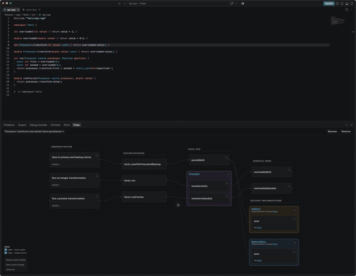Open the Problems panel tab
The width and height of the screenshot is (356, 276).
pyautogui.click(x=9, y=125)
